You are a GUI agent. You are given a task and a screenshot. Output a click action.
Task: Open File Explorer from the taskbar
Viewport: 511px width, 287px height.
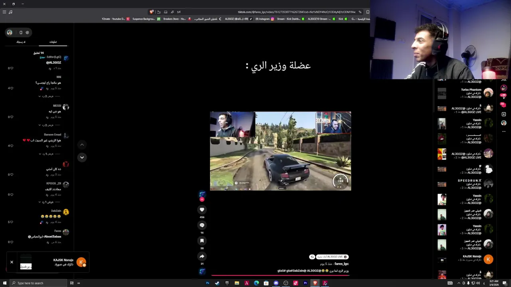point(237,283)
